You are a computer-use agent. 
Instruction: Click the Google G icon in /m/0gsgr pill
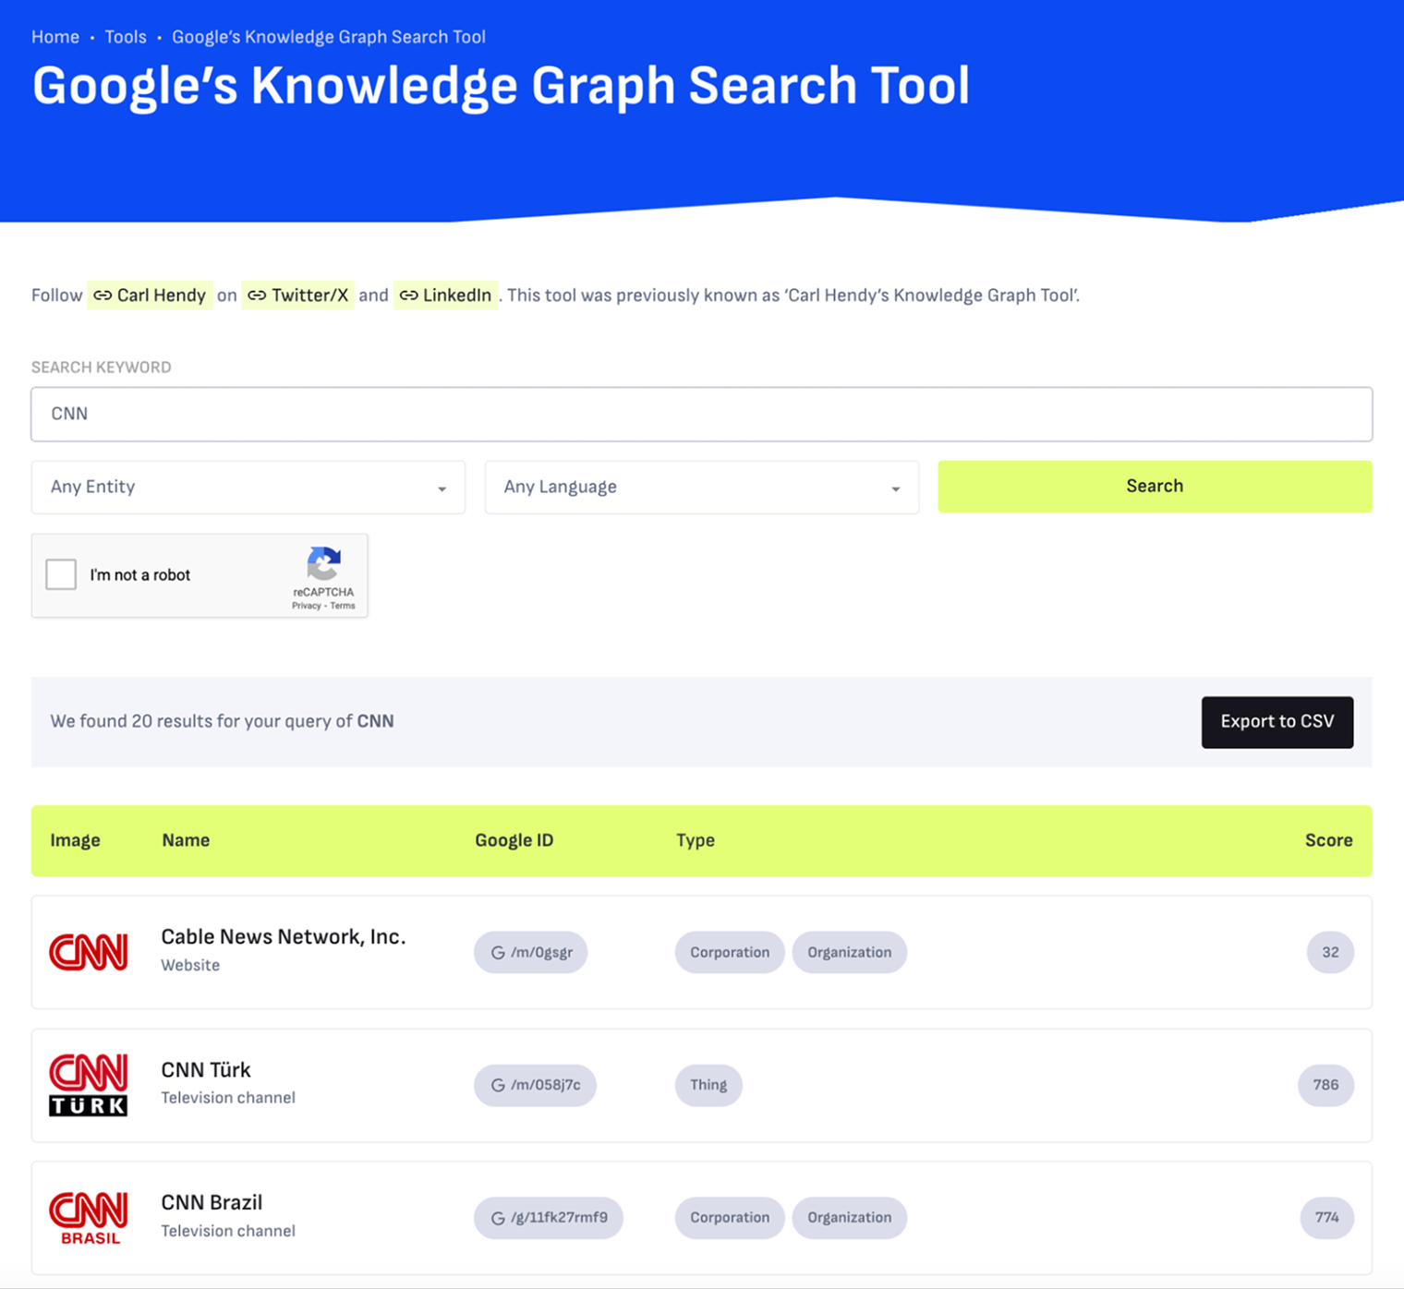point(498,953)
